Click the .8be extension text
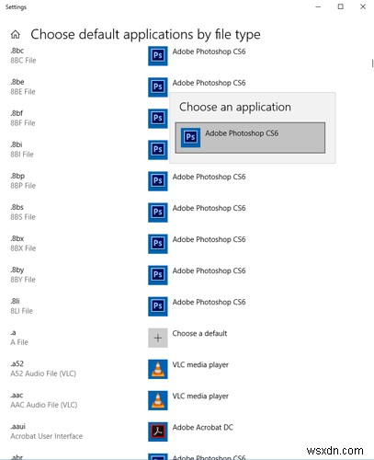The width and height of the screenshot is (374, 460). (17, 82)
